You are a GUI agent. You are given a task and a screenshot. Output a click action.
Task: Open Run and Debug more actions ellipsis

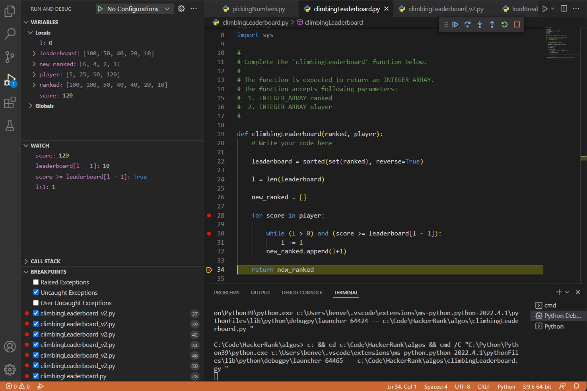tap(194, 9)
